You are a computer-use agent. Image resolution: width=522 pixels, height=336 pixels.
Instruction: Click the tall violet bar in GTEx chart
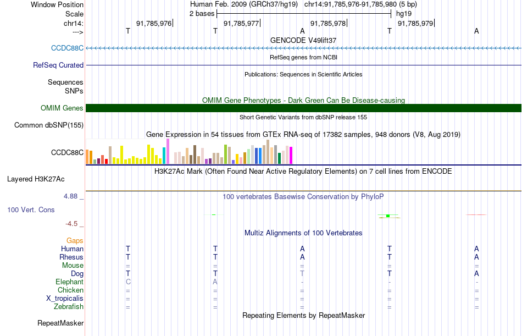point(168,151)
